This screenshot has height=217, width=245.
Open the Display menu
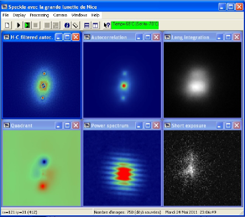pyautogui.click(x=19, y=15)
